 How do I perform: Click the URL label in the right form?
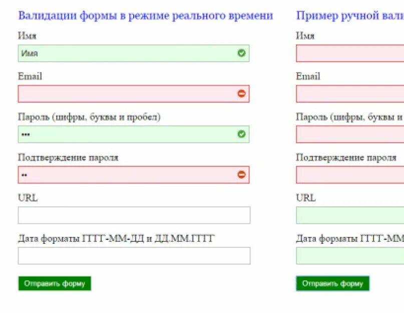click(x=306, y=198)
